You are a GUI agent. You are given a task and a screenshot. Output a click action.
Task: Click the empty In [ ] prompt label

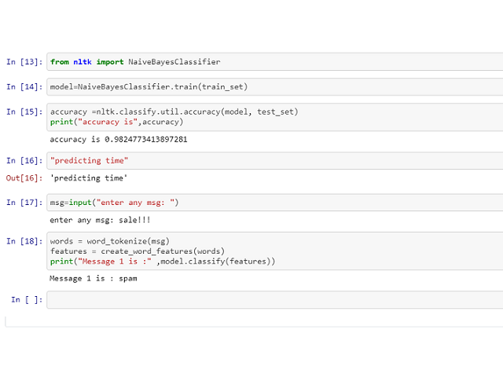click(x=27, y=300)
